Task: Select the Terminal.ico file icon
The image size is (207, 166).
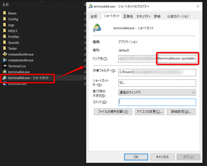Action: [x=5, y=66]
